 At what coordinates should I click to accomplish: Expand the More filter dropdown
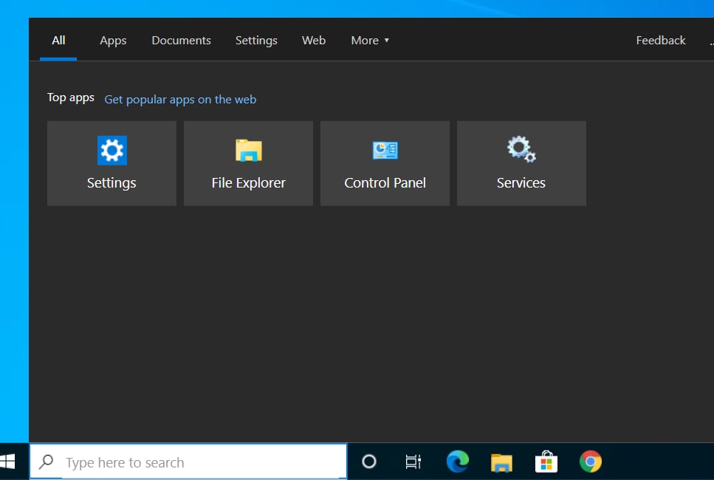pos(369,41)
